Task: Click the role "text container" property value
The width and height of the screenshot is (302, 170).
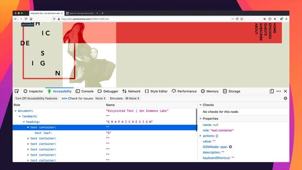Action: click(x=222, y=130)
